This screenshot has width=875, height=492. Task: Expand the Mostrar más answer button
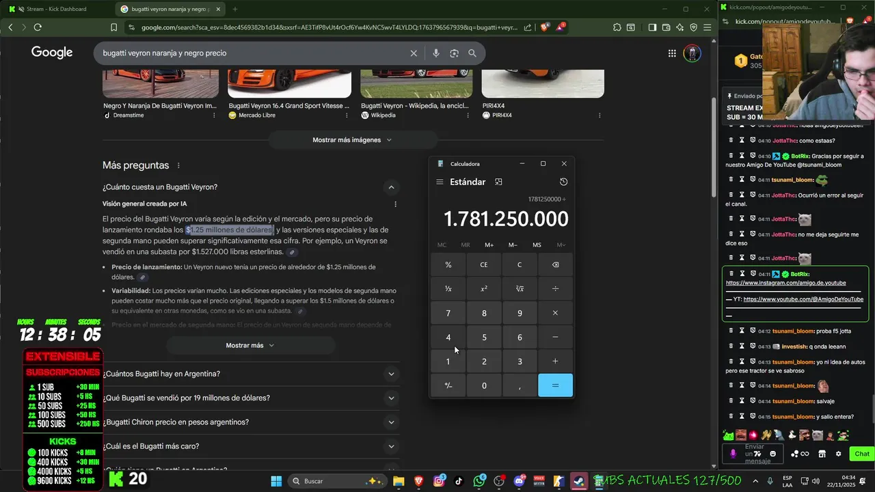[x=250, y=346]
